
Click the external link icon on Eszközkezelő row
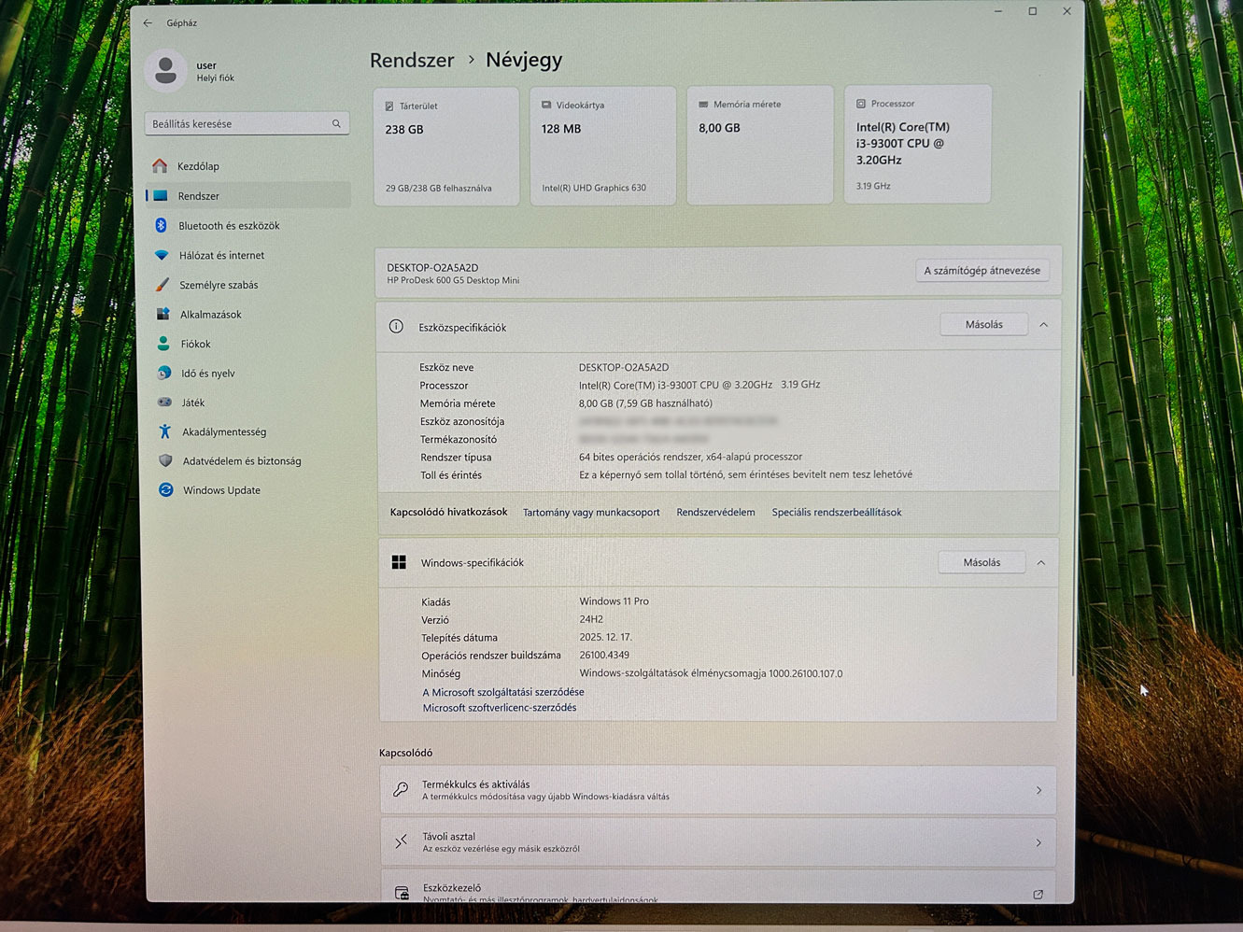point(1038,894)
